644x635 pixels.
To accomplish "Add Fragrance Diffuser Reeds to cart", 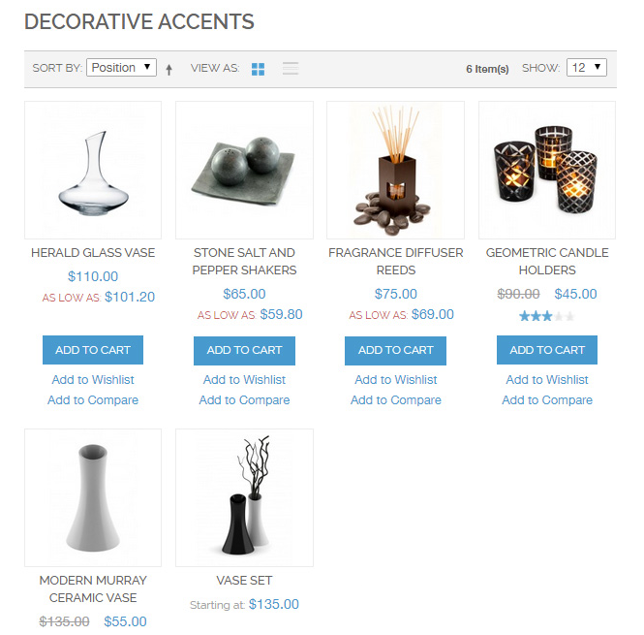I will [x=395, y=350].
